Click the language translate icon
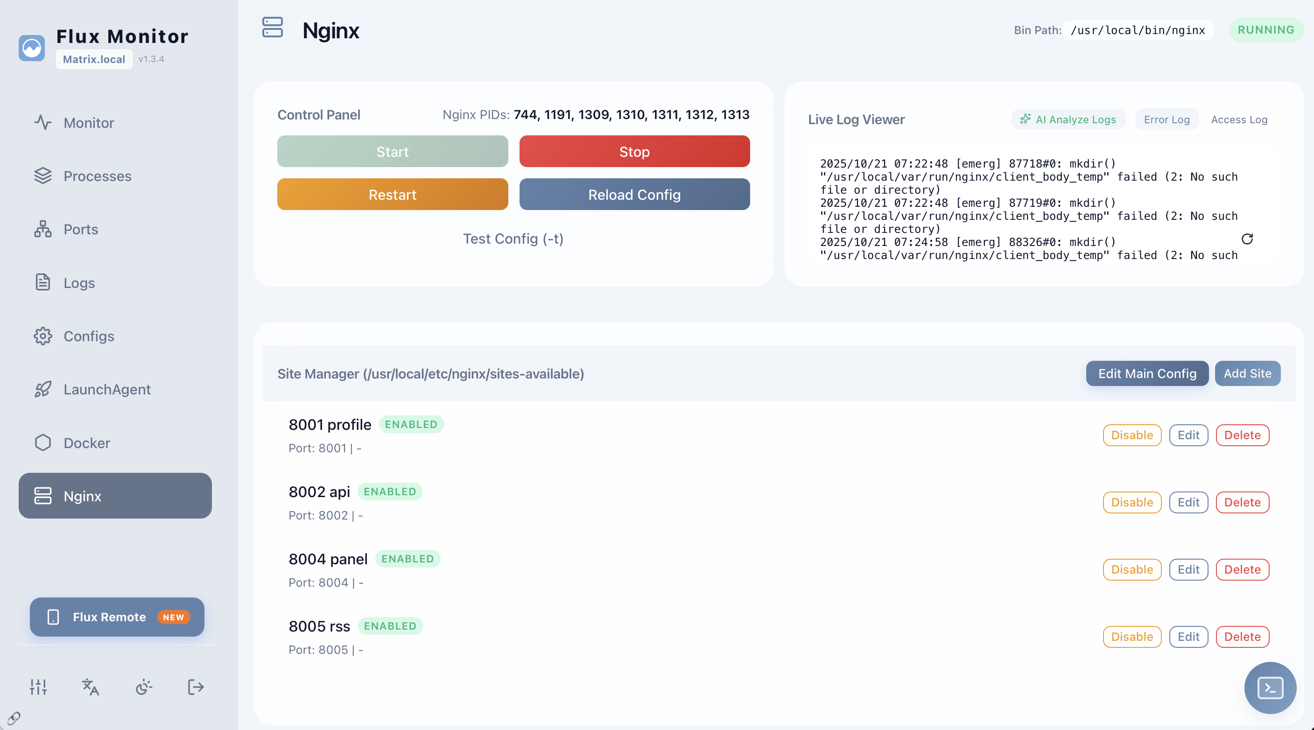The width and height of the screenshot is (1314, 730). (90, 687)
